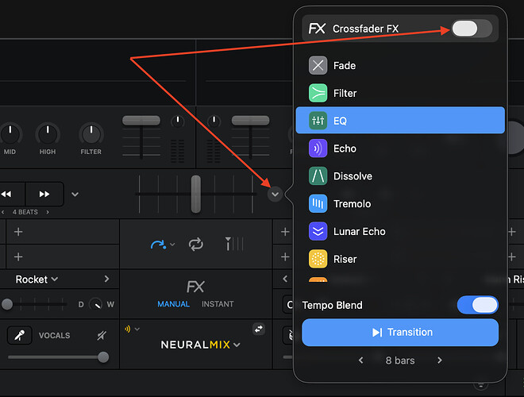Choose the Dissolve crossfader effect
Screen dimensions: 524x397
pyautogui.click(x=400, y=176)
